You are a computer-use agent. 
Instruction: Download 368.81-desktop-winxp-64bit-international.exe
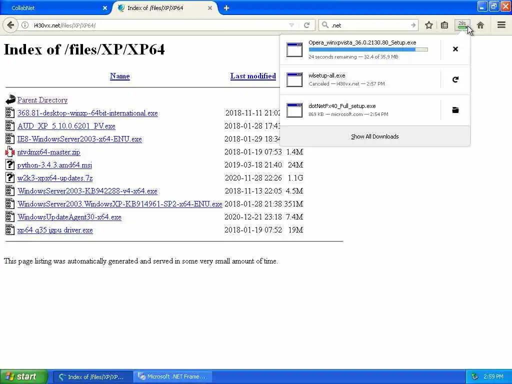pyautogui.click(x=87, y=113)
